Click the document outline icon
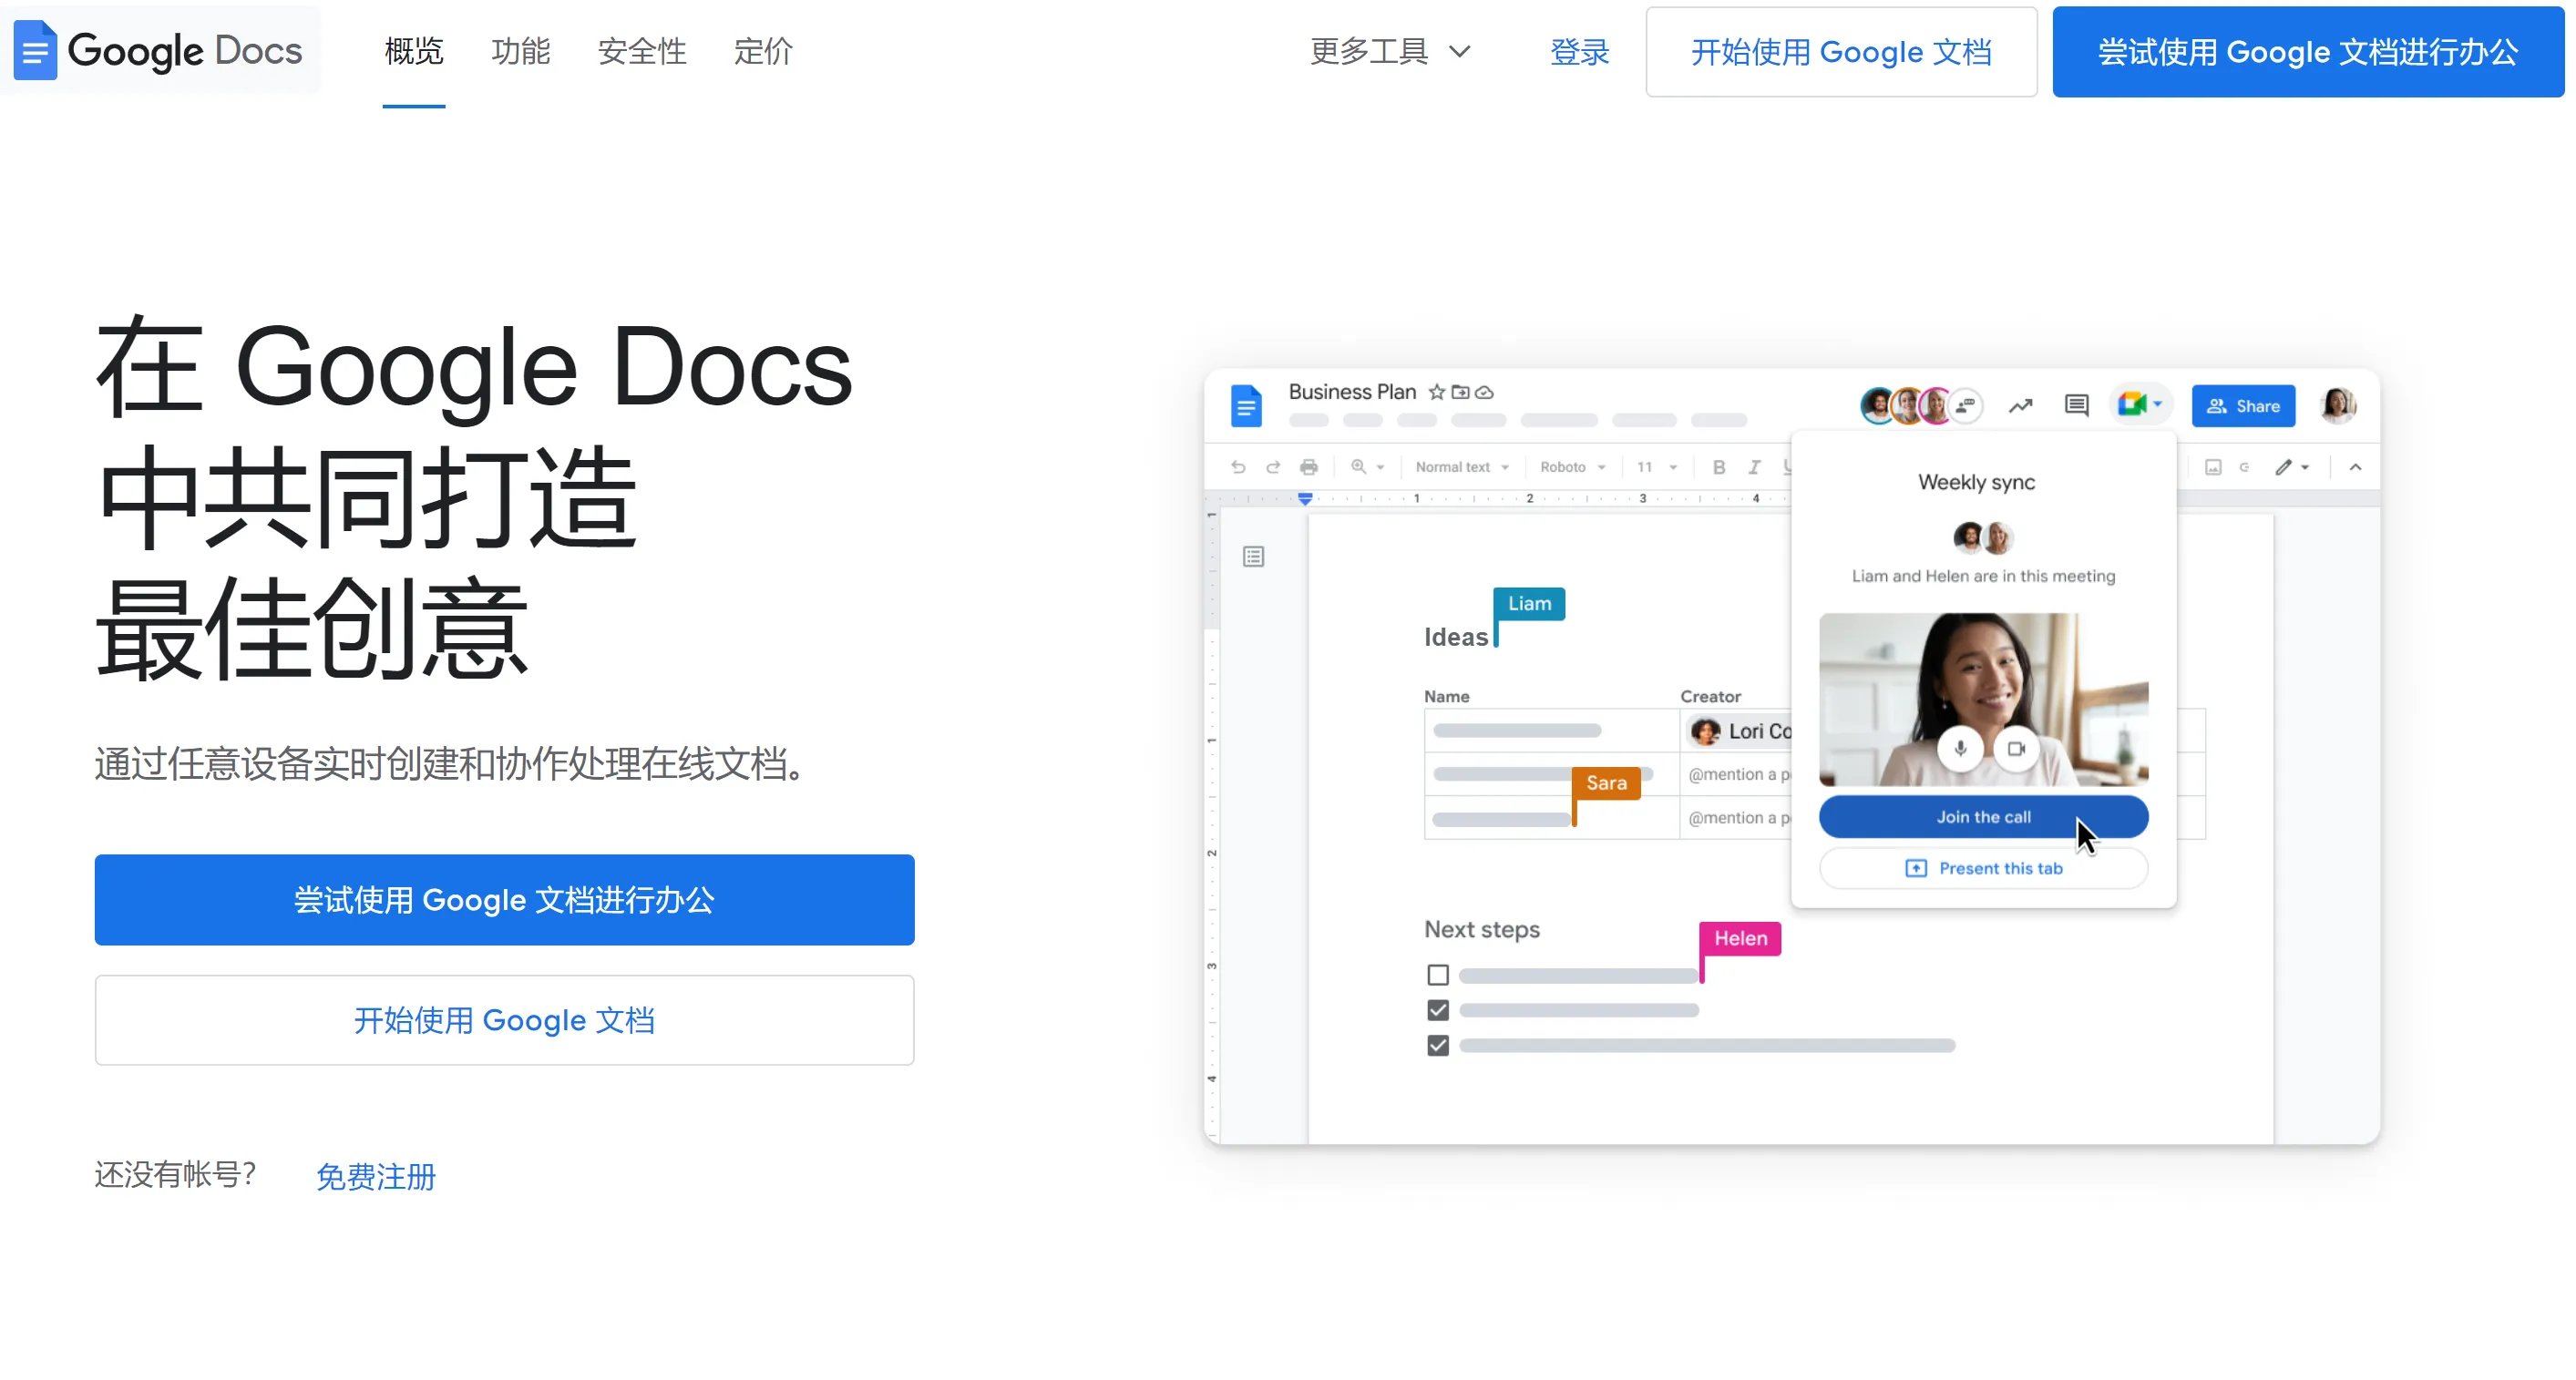 (x=1253, y=556)
